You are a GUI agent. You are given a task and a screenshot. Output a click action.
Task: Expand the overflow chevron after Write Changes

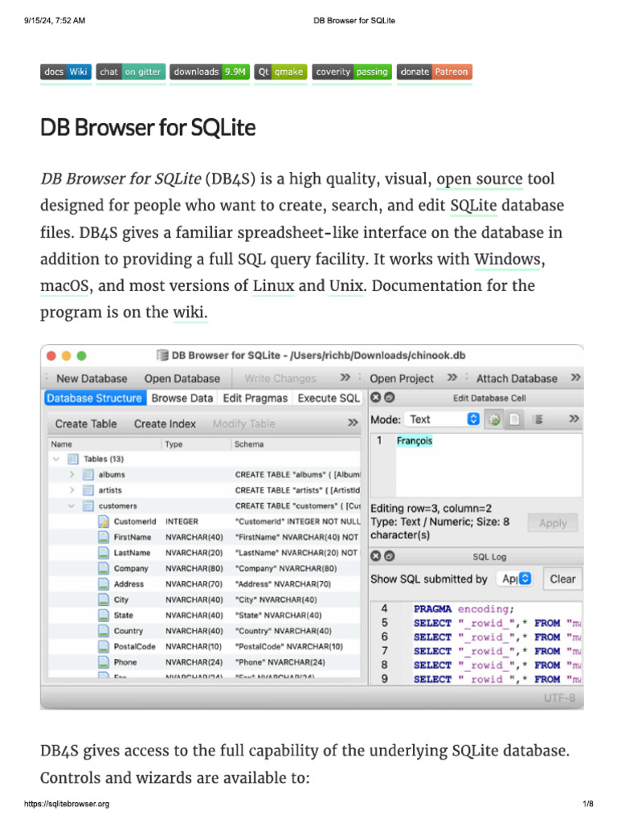click(345, 378)
